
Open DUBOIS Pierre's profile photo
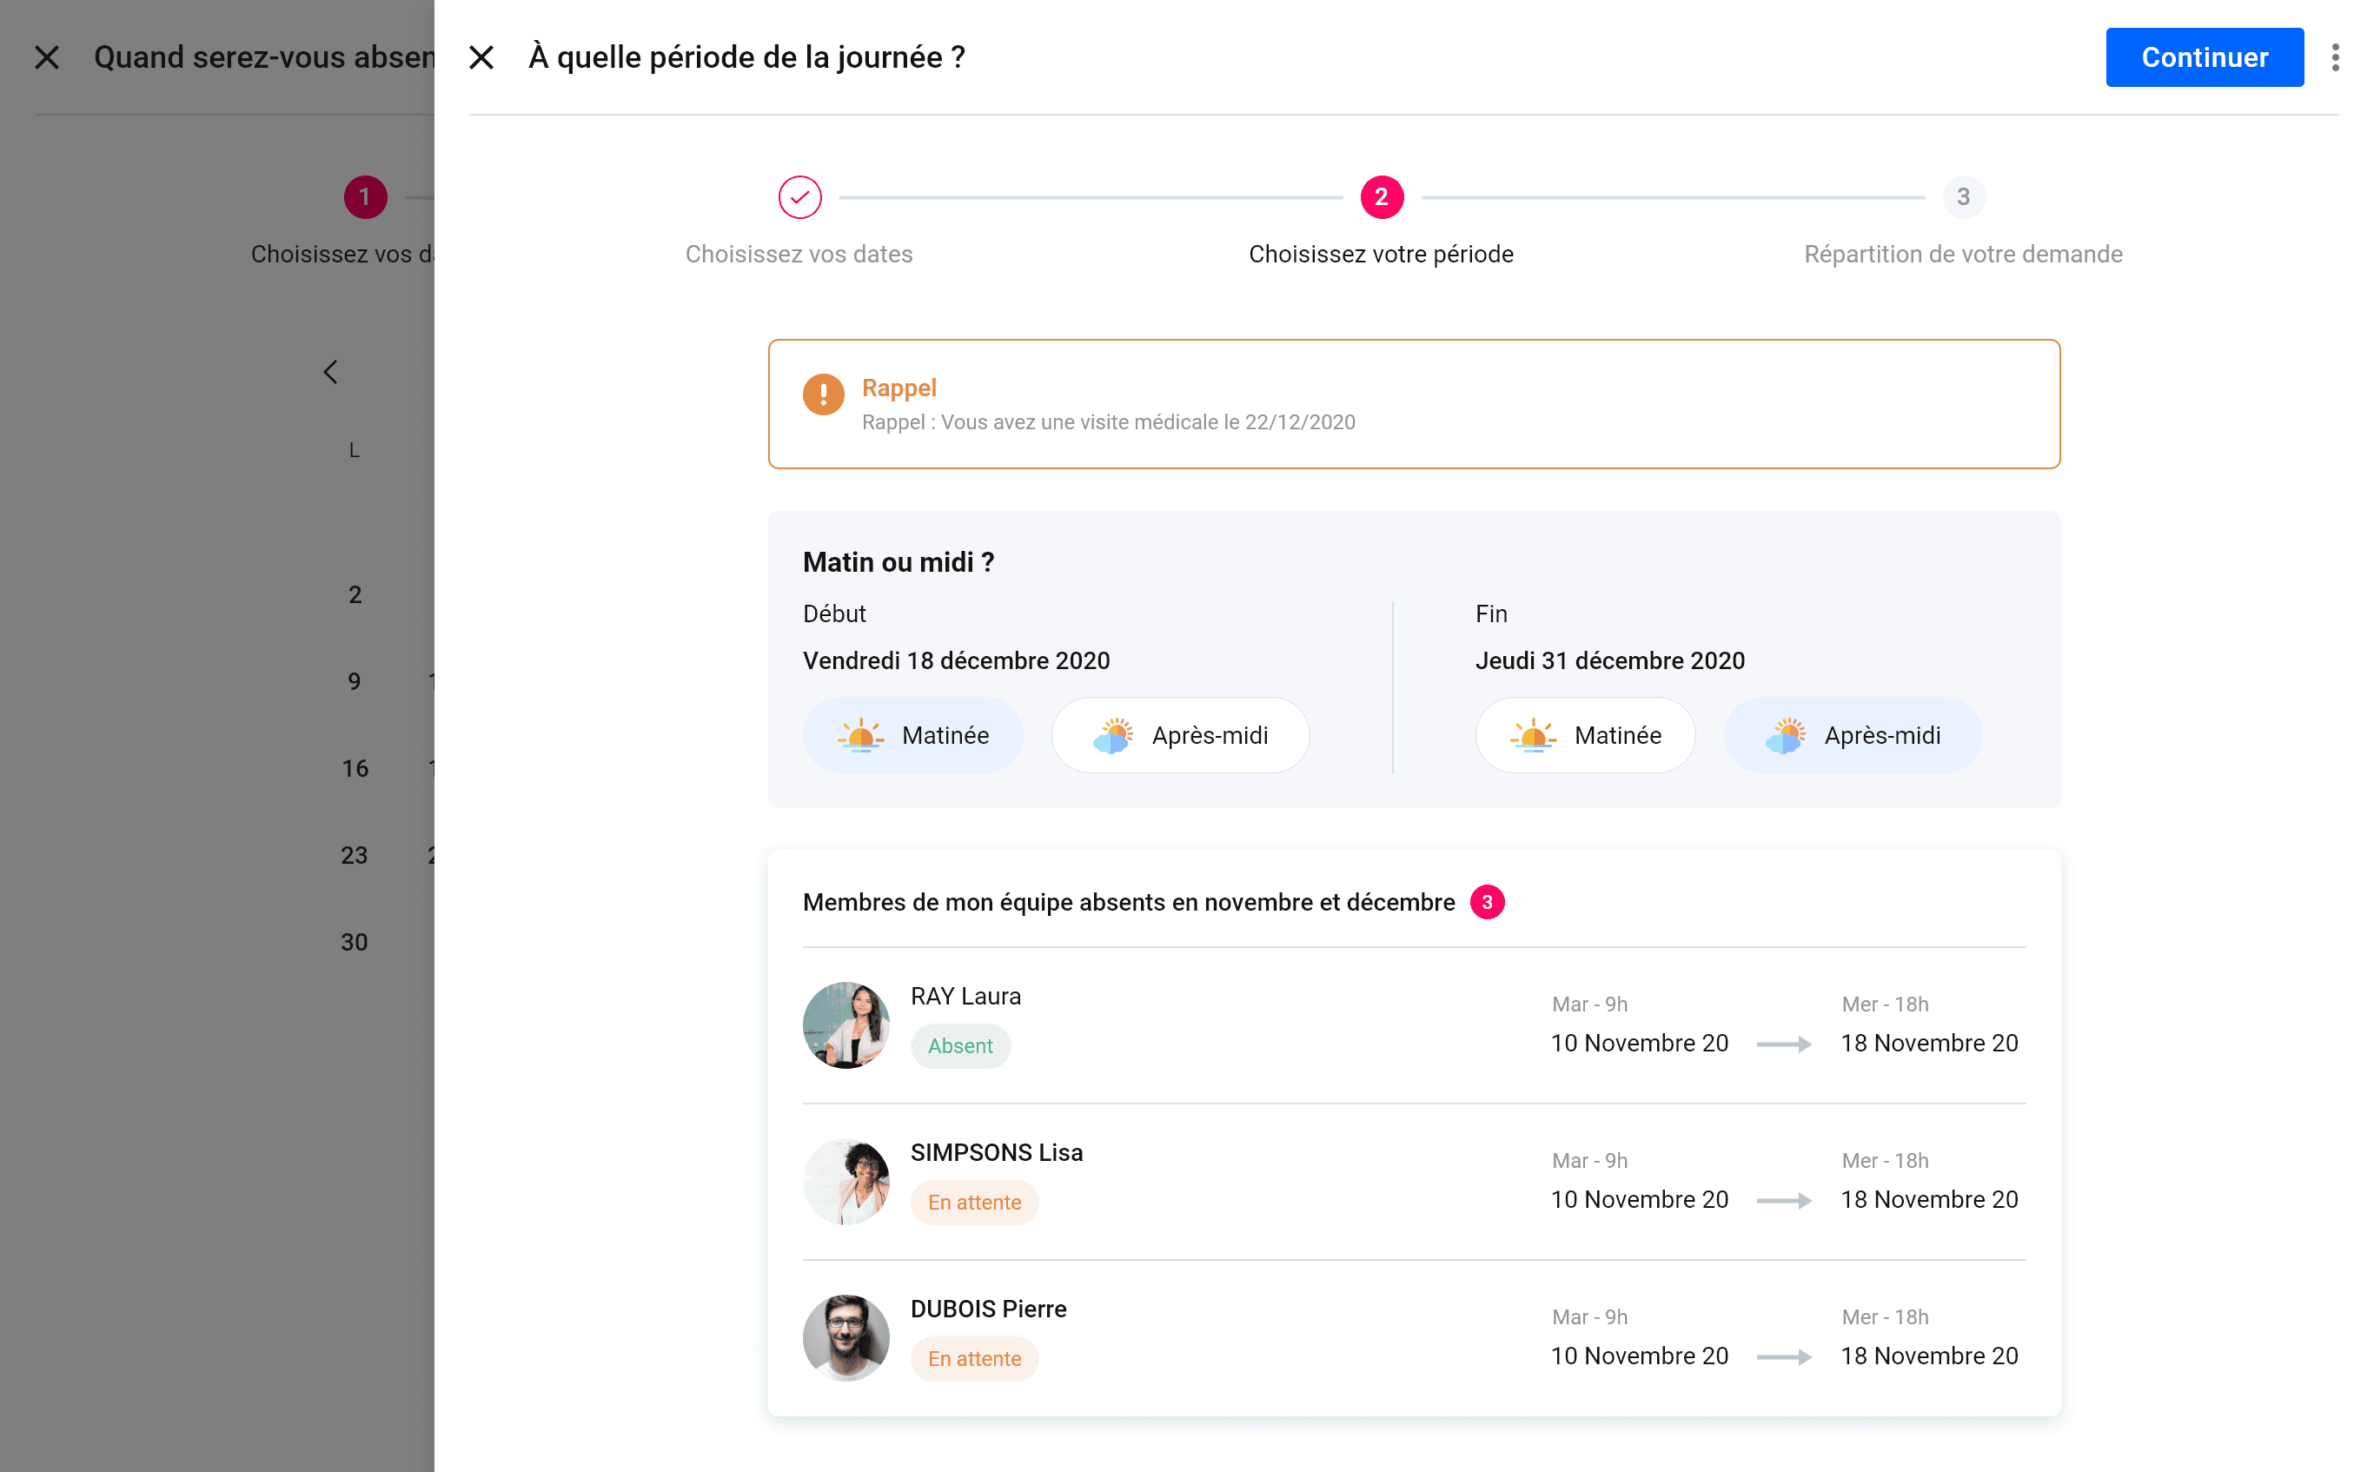(845, 1337)
